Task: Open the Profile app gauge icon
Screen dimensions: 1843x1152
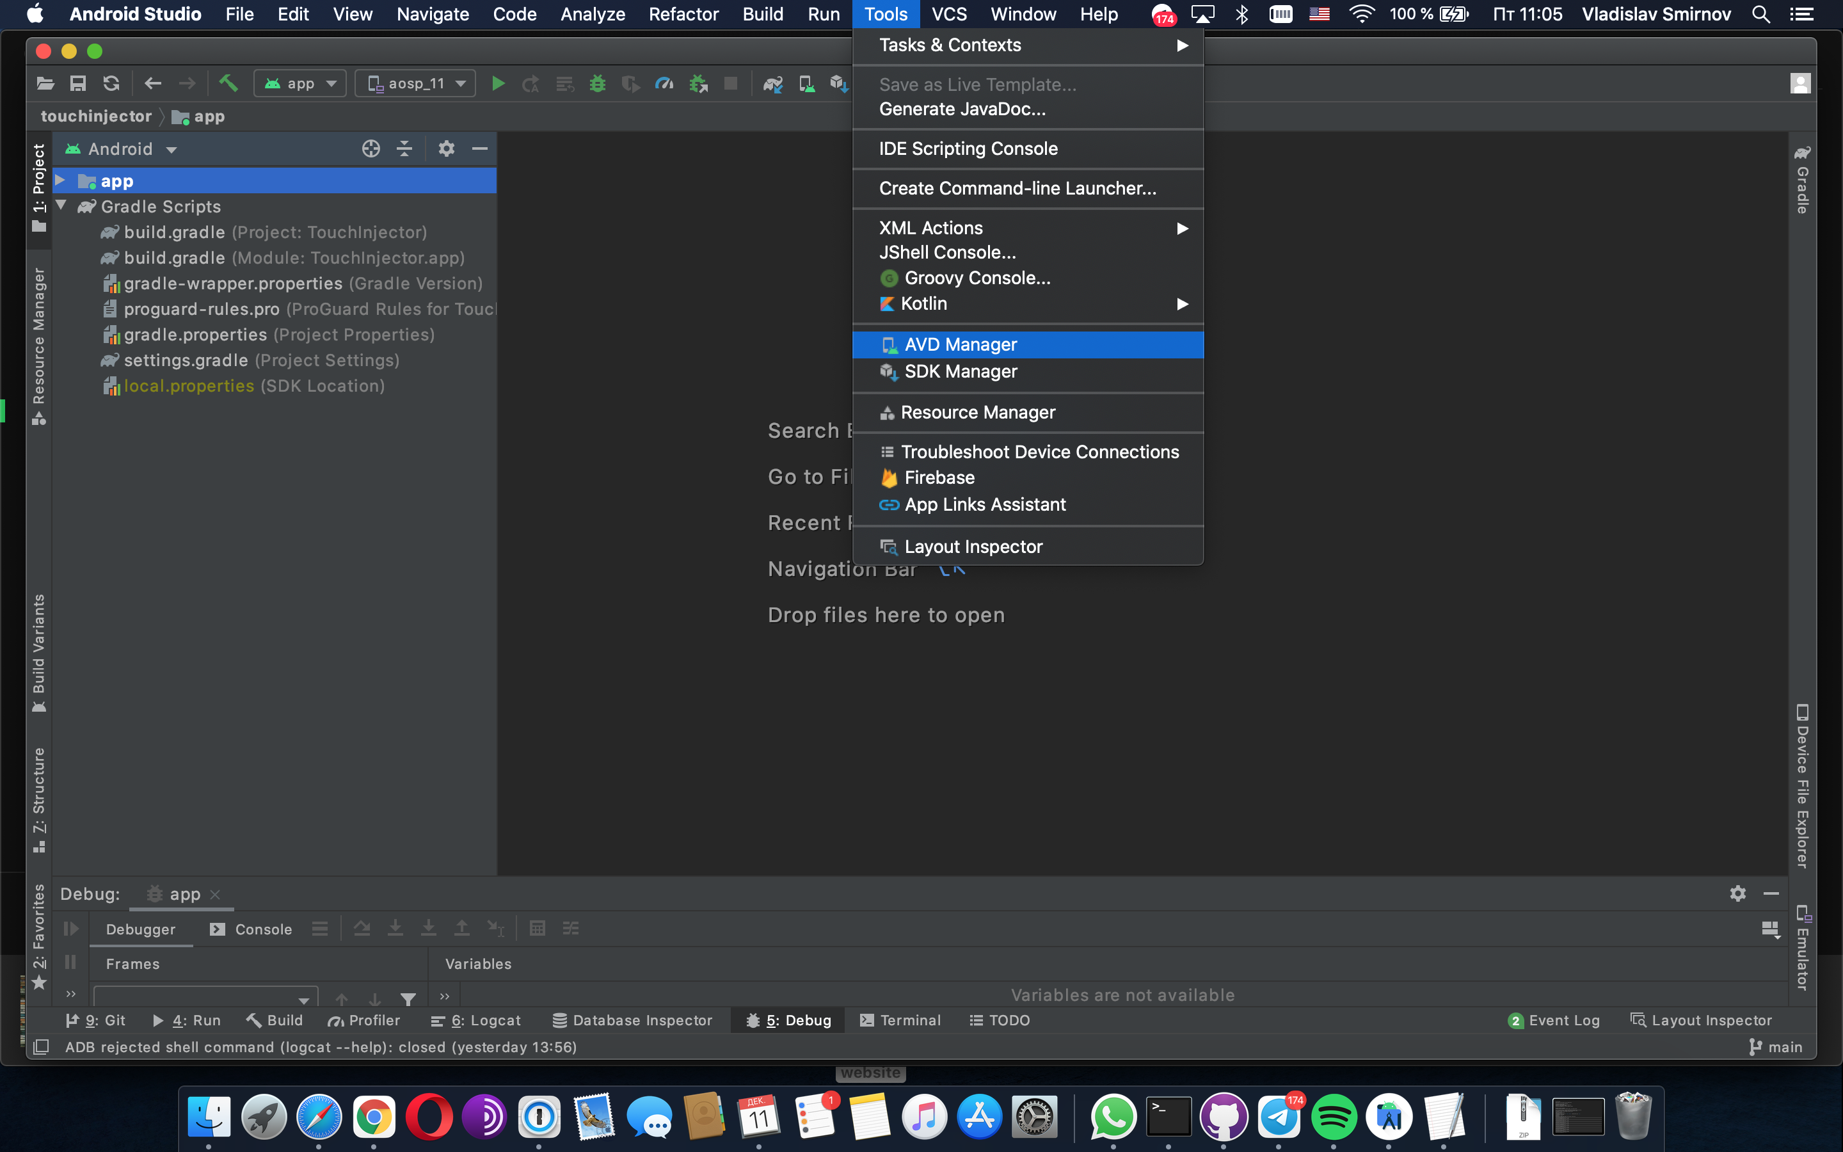Action: pyautogui.click(x=664, y=84)
